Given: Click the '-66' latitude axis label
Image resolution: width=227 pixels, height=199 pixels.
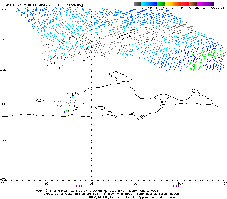Looking at the screenshot, I should coord(3,104).
